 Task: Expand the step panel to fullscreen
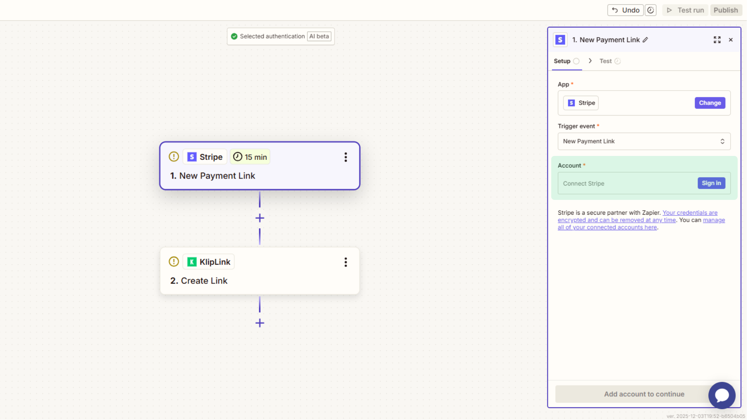click(x=717, y=40)
